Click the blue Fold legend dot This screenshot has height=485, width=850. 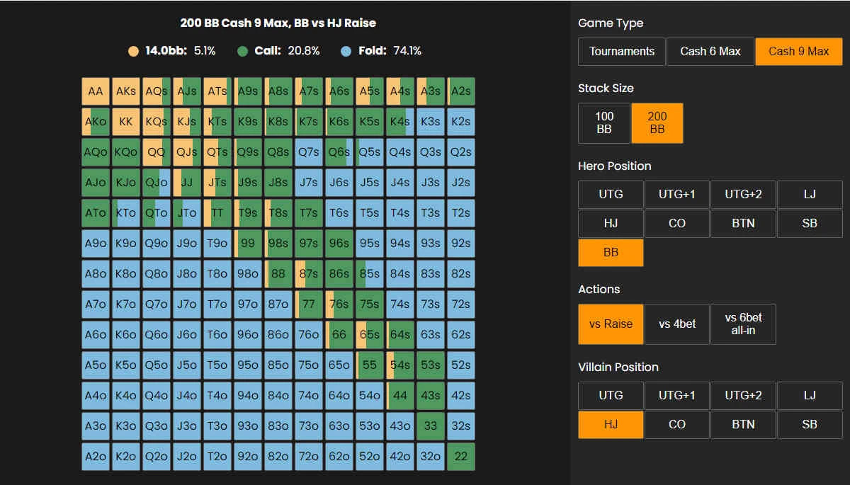coord(346,51)
